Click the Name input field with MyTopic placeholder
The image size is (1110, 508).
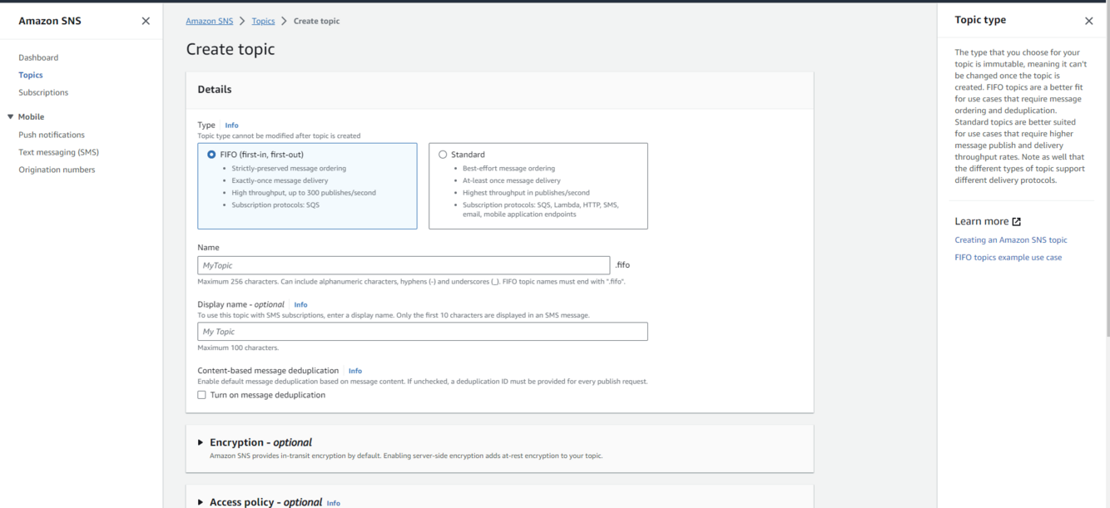tap(404, 265)
